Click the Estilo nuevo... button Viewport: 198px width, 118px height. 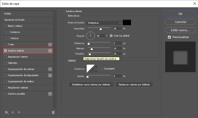coord(180,30)
